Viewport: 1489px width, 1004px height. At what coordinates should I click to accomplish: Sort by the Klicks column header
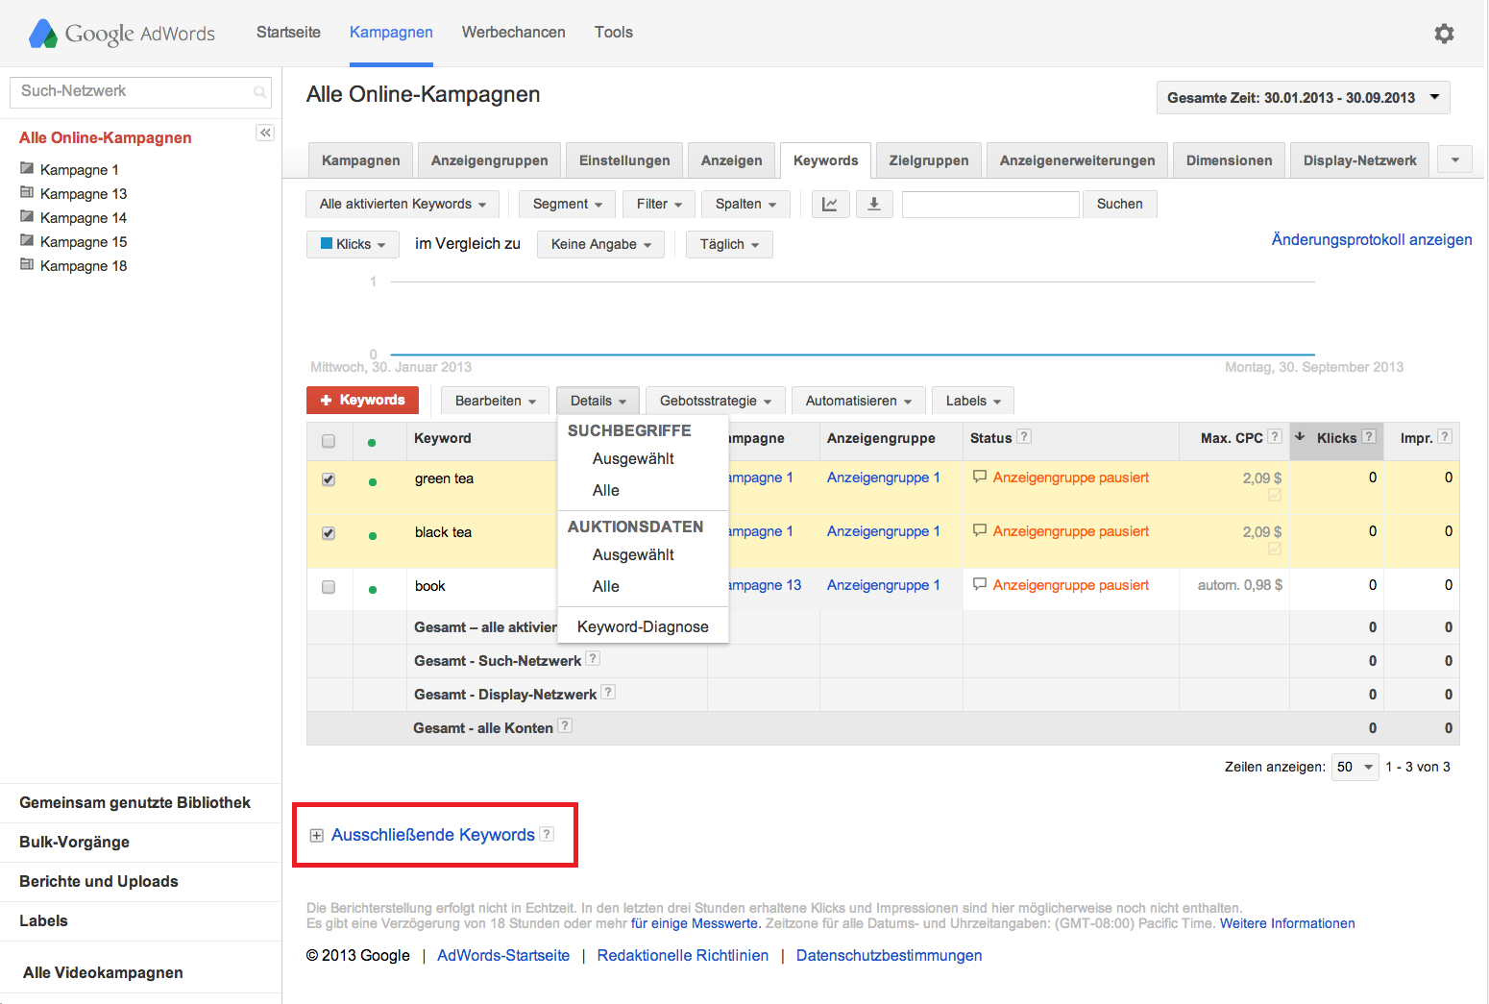[x=1336, y=437]
